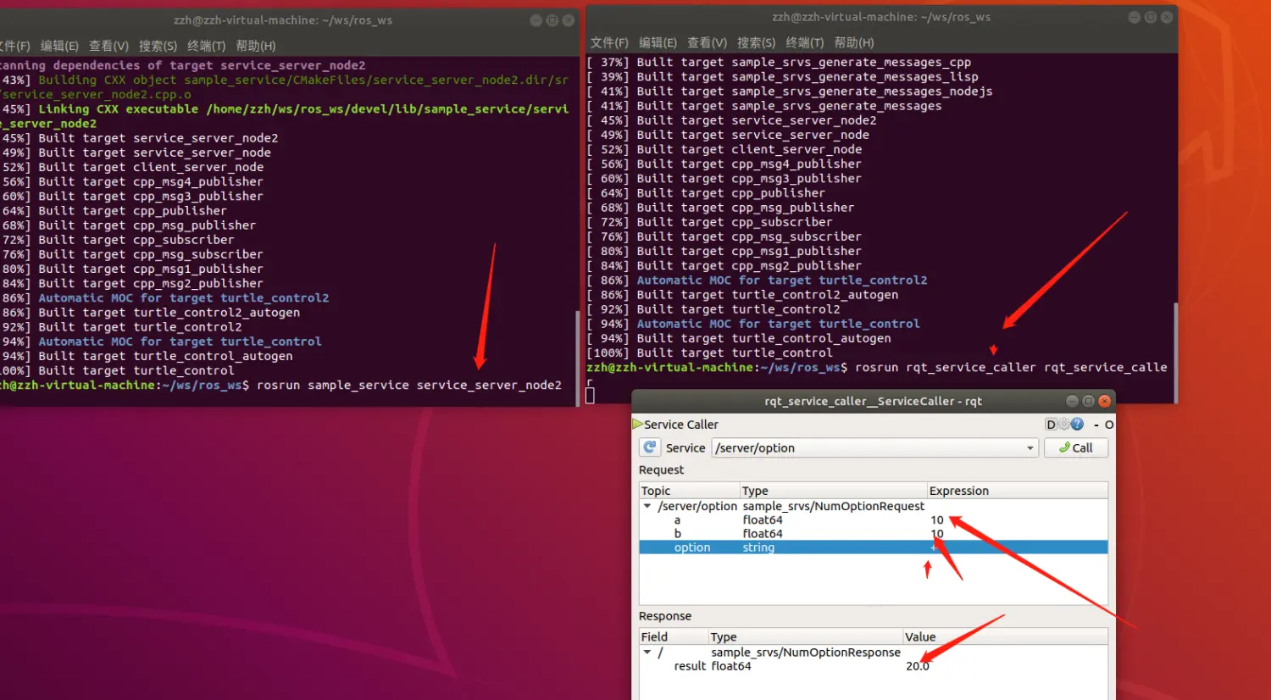1271x700 pixels.
Task: Click the cursor block in right terminal
Action: (x=591, y=395)
